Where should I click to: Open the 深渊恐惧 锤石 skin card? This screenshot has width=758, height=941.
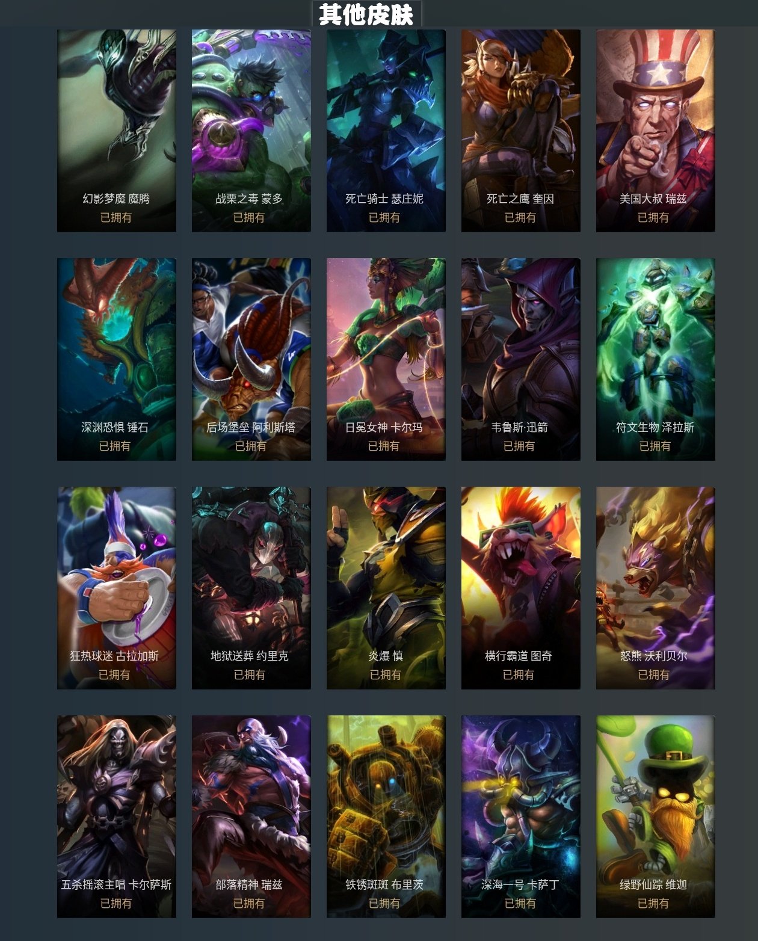coord(117,359)
